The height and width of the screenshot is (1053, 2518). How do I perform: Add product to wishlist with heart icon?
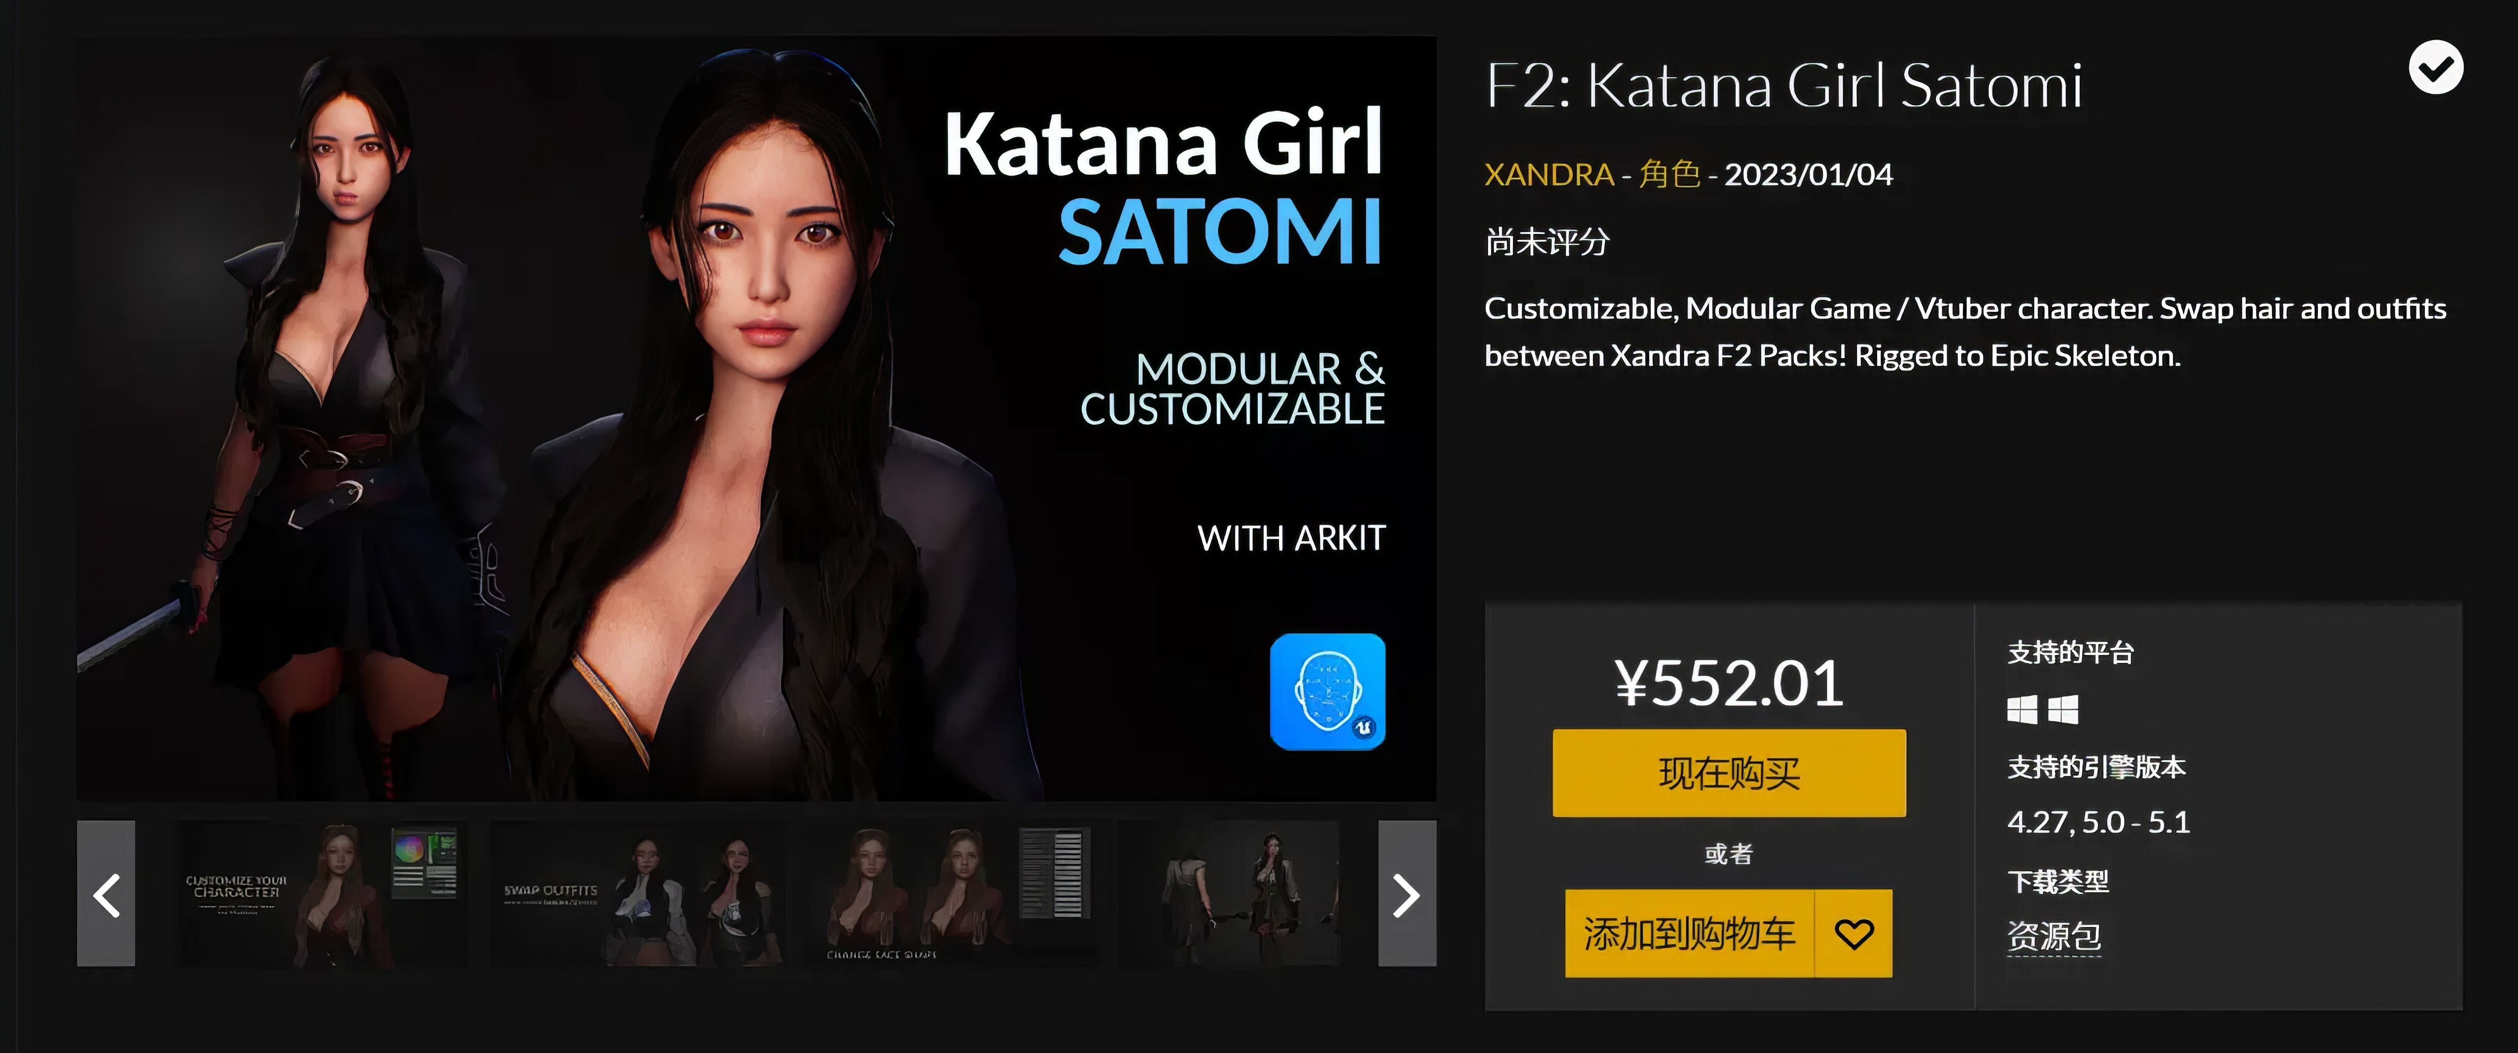tap(1853, 933)
